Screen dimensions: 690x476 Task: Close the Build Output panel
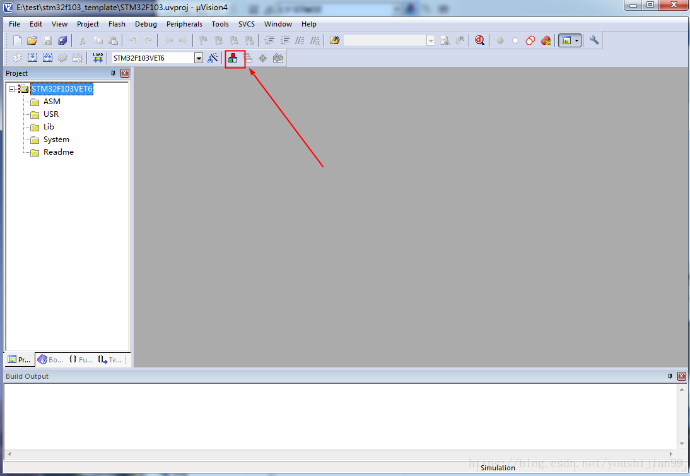point(682,376)
